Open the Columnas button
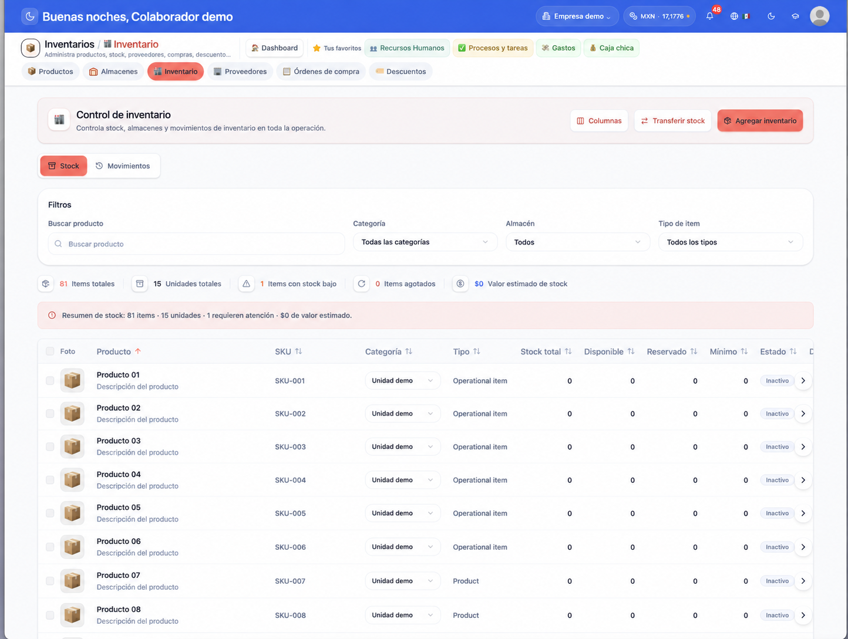 click(599, 121)
